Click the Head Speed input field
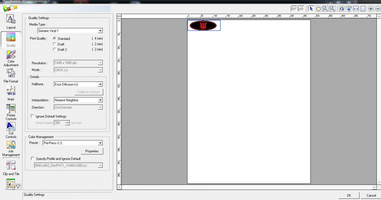The height and width of the screenshot is (200, 381). pos(59,123)
